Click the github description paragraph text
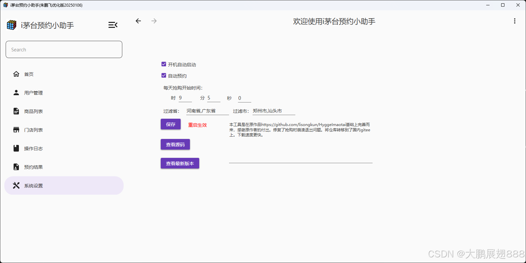The height and width of the screenshot is (263, 526). click(300, 130)
